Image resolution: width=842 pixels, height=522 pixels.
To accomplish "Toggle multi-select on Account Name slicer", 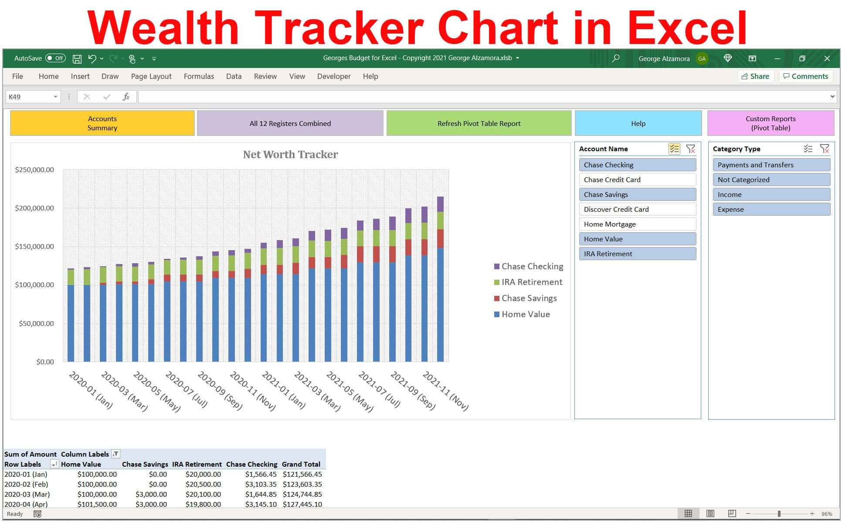I will pyautogui.click(x=674, y=149).
